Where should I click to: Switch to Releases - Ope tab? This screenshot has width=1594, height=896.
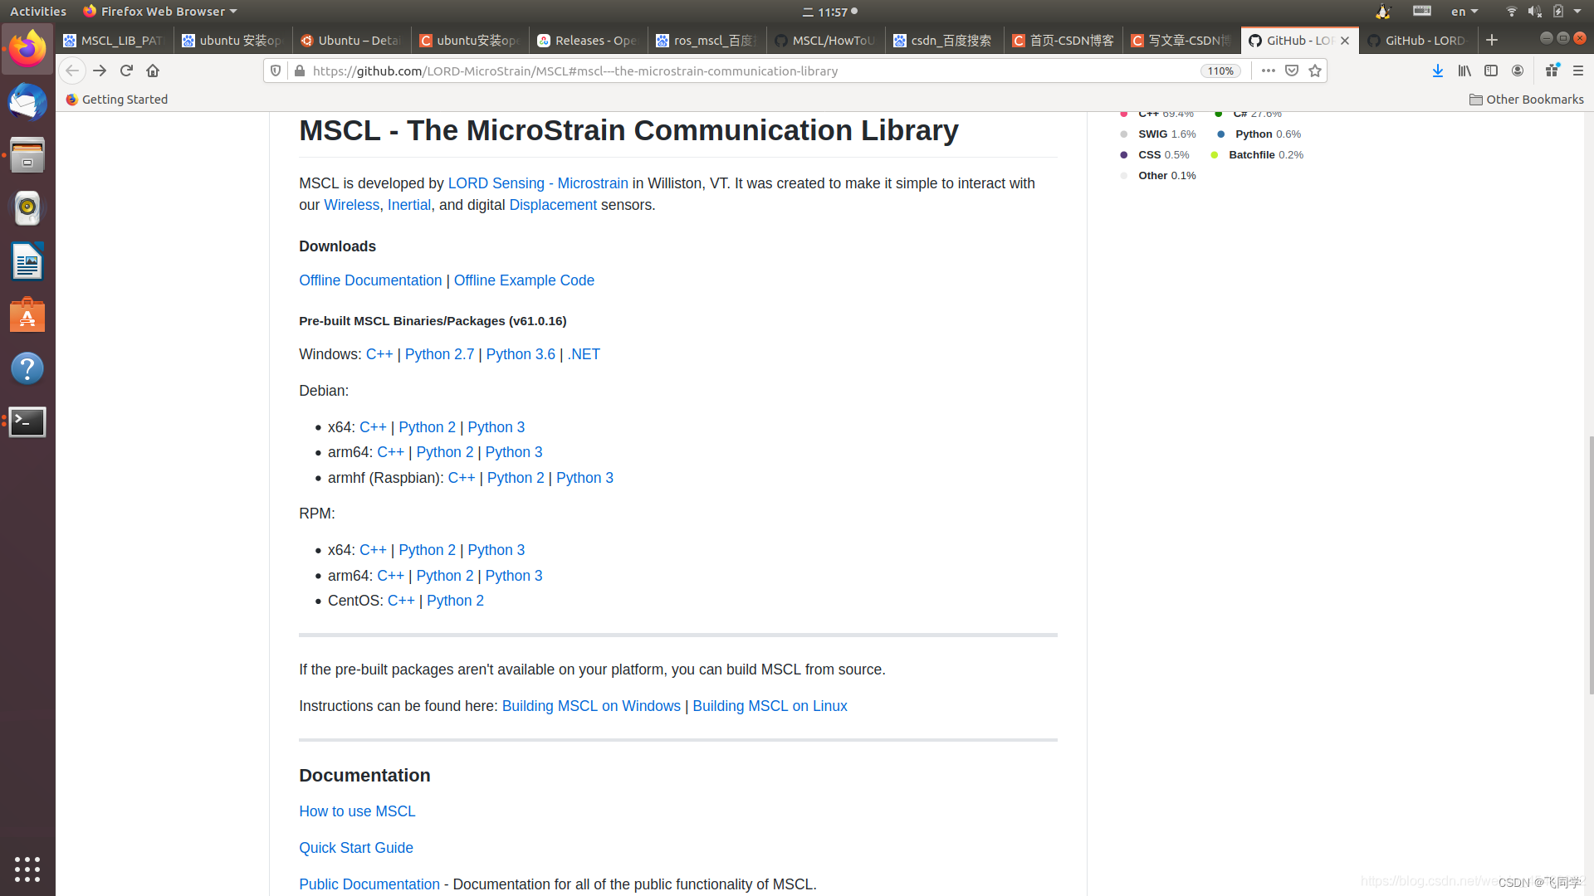tap(588, 41)
